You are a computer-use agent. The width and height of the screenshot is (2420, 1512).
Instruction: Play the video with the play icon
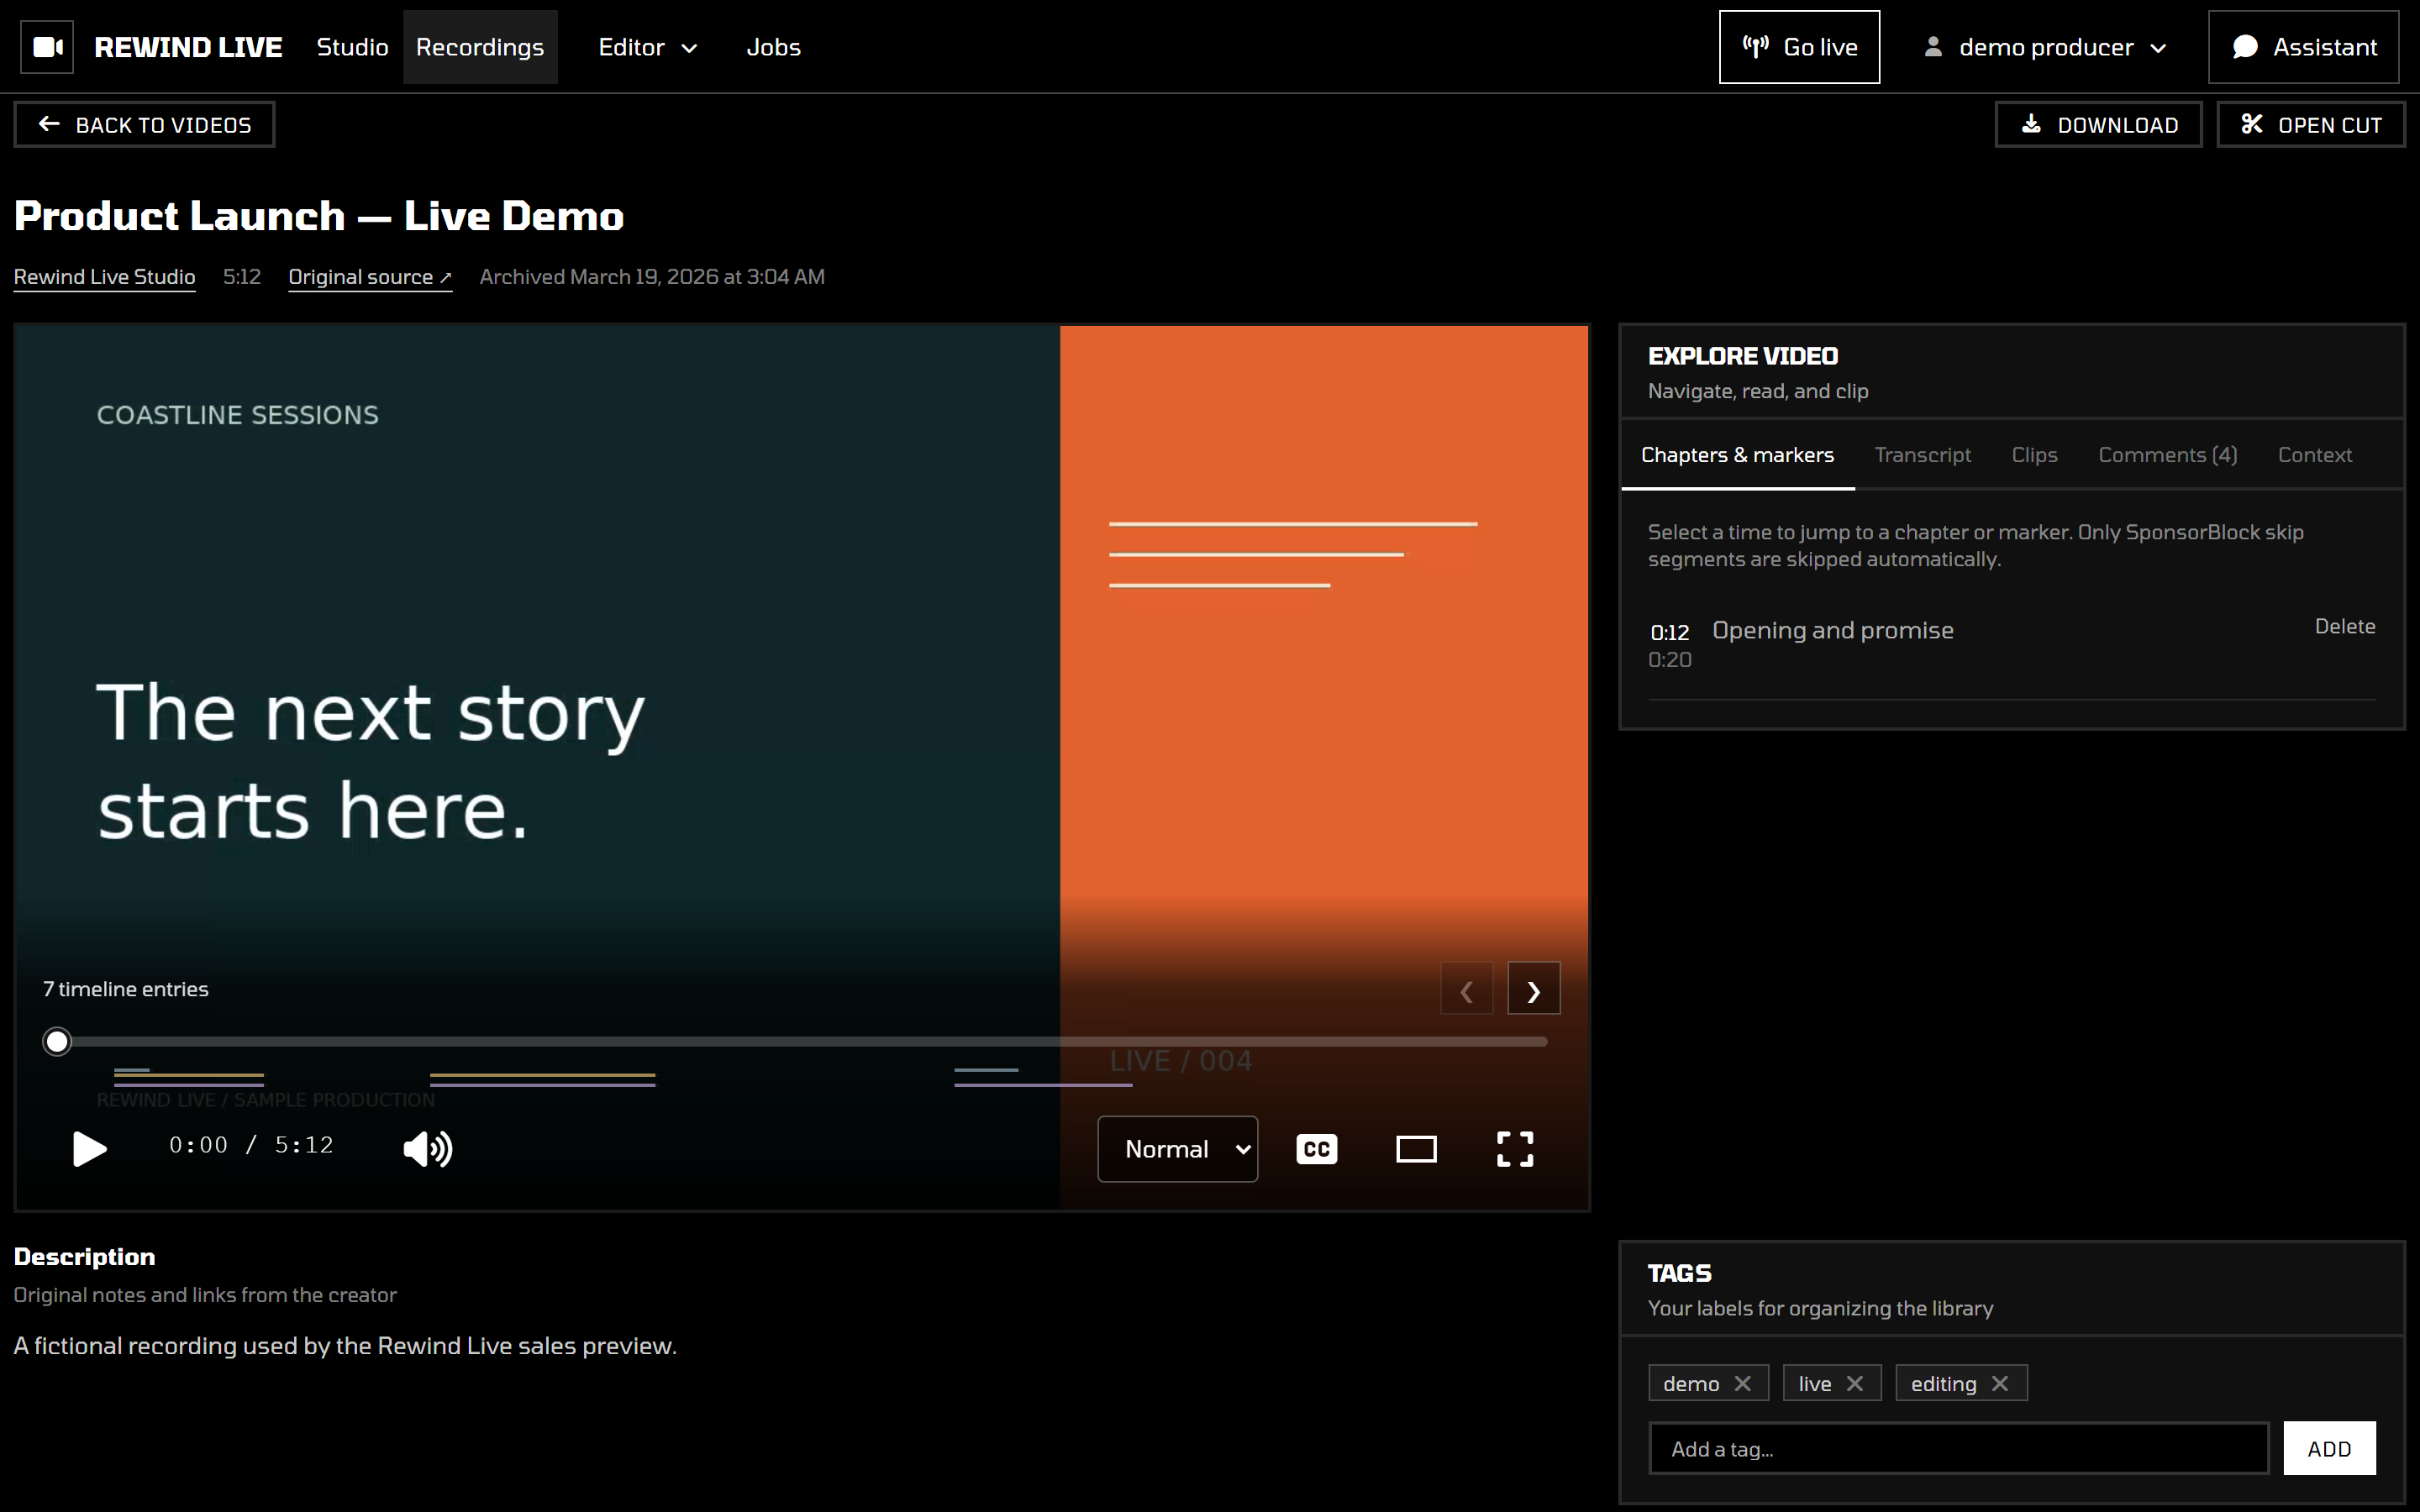click(90, 1149)
